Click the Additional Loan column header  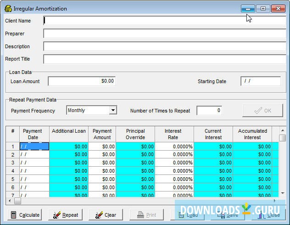click(69, 134)
